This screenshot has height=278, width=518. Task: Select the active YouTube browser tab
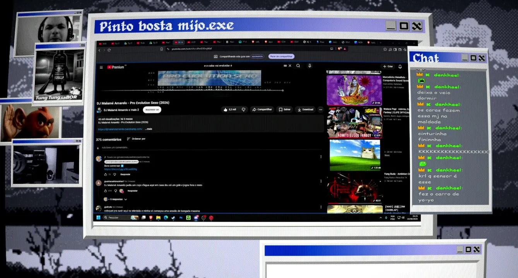point(179,42)
